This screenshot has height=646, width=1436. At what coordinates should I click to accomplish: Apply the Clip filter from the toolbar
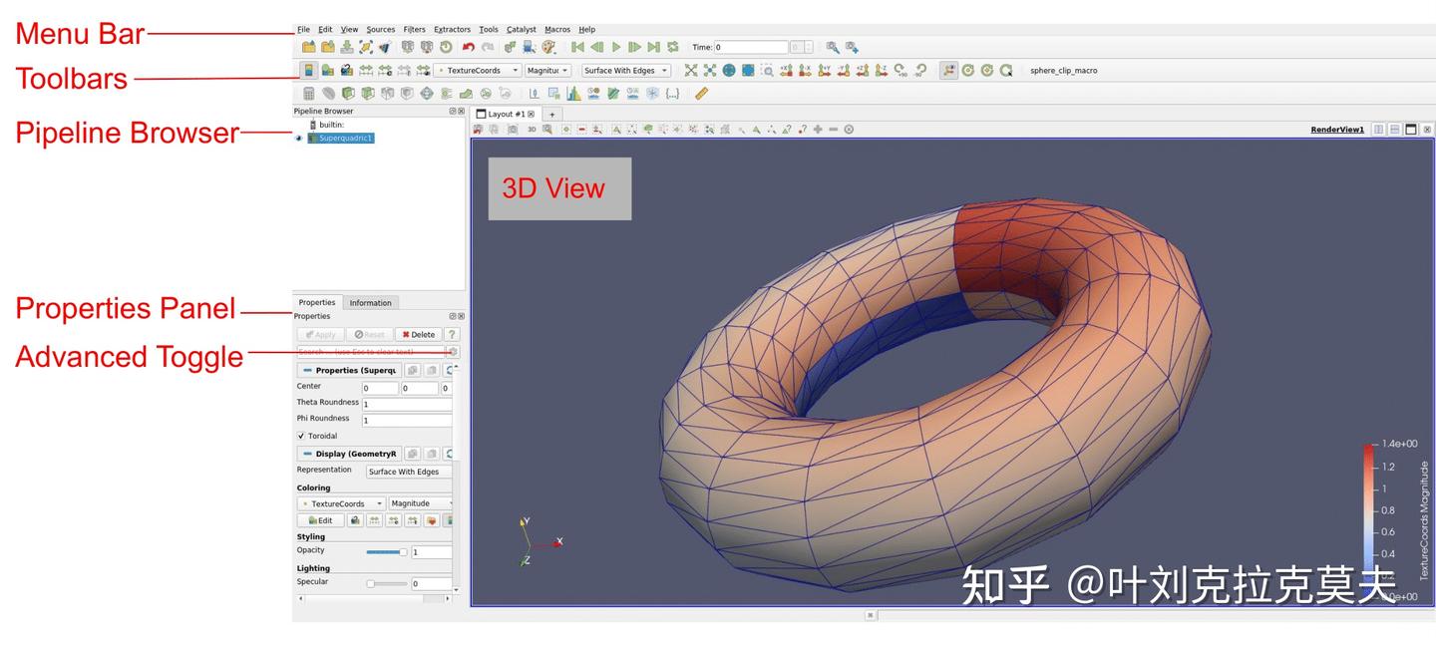[347, 92]
